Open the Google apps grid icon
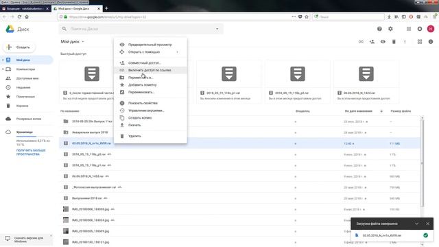The image size is (439, 247). point(409,29)
